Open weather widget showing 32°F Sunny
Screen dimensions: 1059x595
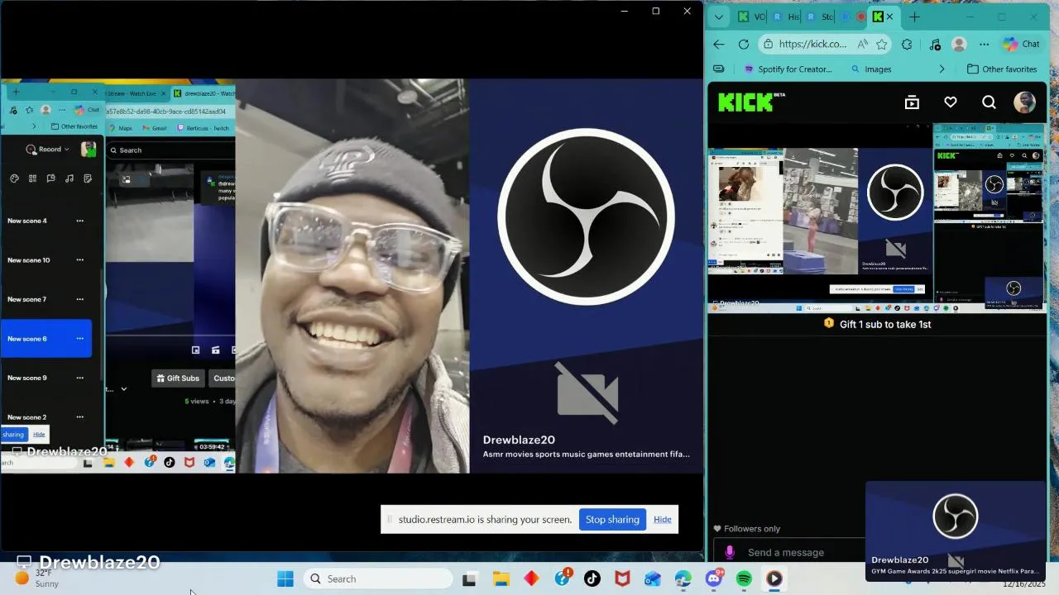(x=38, y=578)
